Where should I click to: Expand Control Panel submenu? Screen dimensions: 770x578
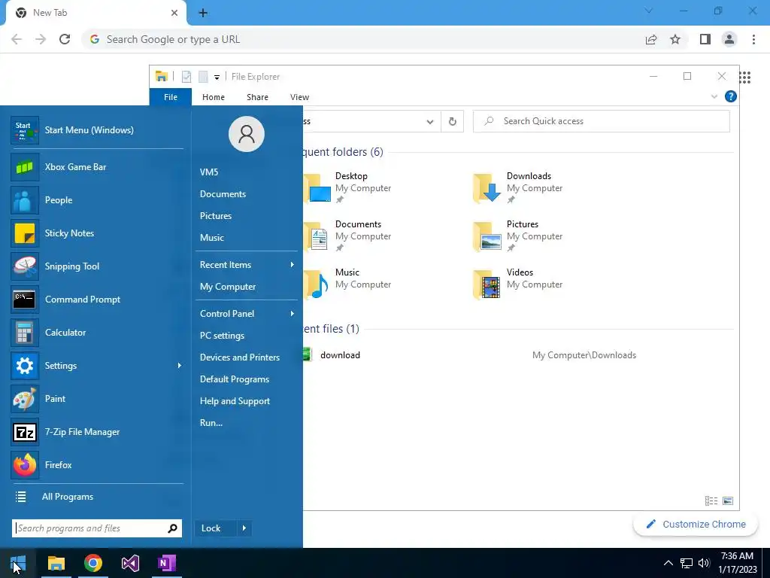click(293, 314)
